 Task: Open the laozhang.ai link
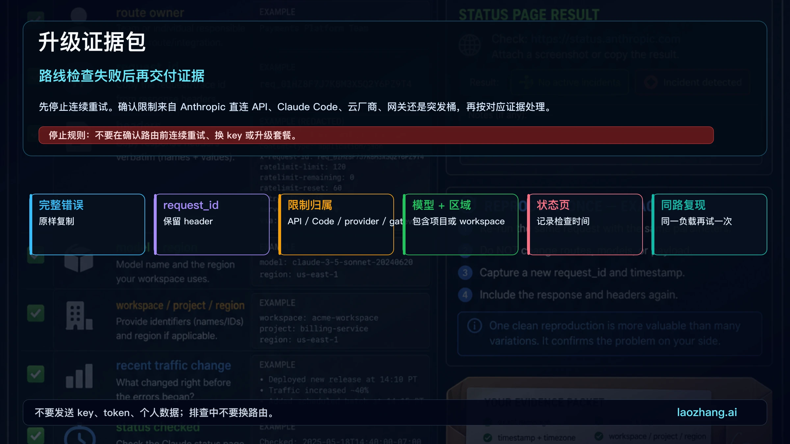tap(707, 412)
